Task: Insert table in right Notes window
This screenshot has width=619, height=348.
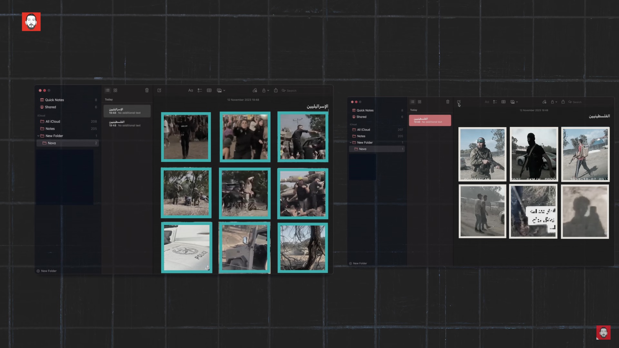Action: 504,102
